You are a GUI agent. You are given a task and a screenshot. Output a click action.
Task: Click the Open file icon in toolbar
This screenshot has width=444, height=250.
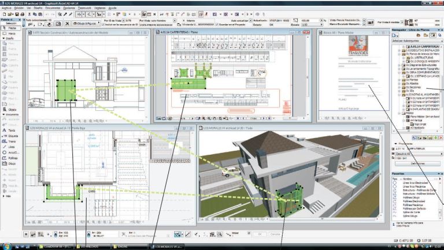point(10,14)
